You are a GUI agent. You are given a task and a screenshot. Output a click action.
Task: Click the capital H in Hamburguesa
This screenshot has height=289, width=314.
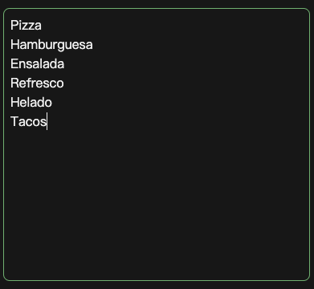click(14, 45)
